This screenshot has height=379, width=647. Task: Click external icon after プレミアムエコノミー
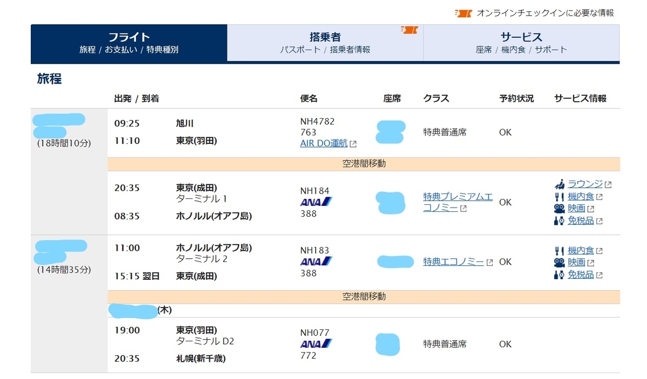[463, 209]
